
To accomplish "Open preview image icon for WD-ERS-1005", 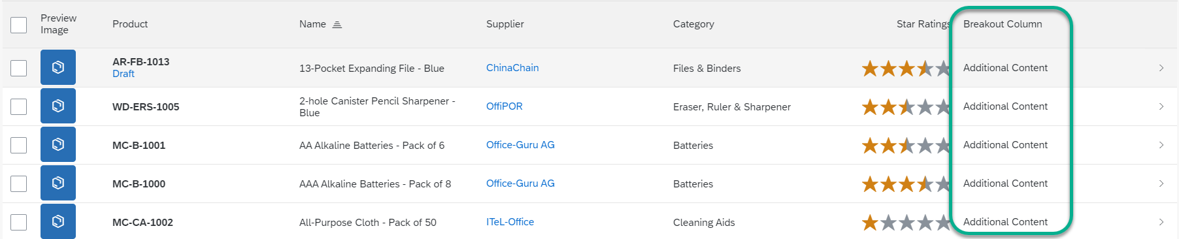I will pyautogui.click(x=58, y=106).
